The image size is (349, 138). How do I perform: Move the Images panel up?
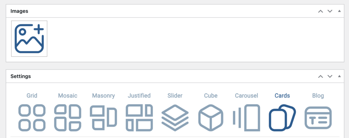pyautogui.click(x=320, y=11)
